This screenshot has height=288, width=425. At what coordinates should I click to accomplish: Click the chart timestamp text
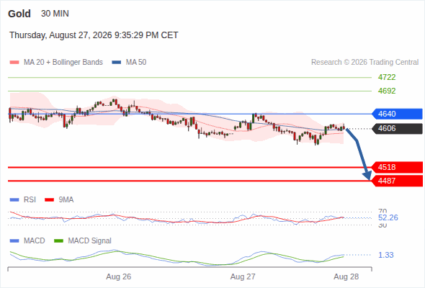coord(94,35)
